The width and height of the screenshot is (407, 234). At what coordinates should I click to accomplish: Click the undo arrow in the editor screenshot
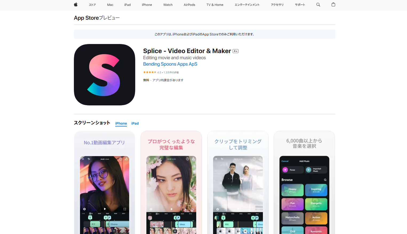89,159
